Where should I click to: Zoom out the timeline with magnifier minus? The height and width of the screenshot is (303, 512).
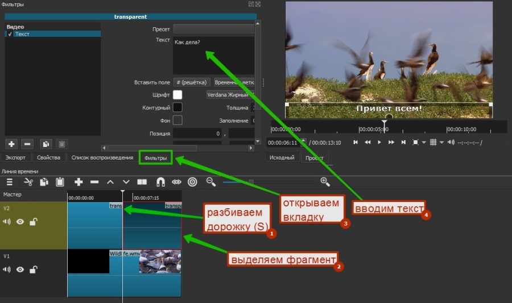coord(211,182)
